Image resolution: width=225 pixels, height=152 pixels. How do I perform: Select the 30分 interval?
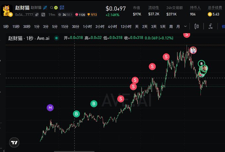click(x=75, y=27)
